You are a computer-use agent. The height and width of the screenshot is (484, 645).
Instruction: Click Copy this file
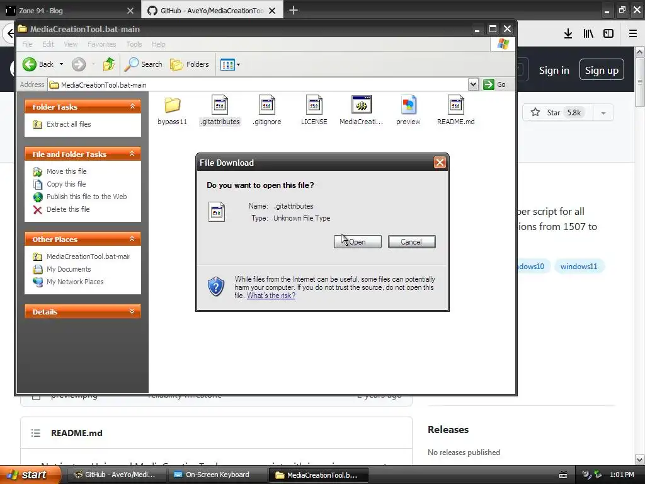point(66,184)
